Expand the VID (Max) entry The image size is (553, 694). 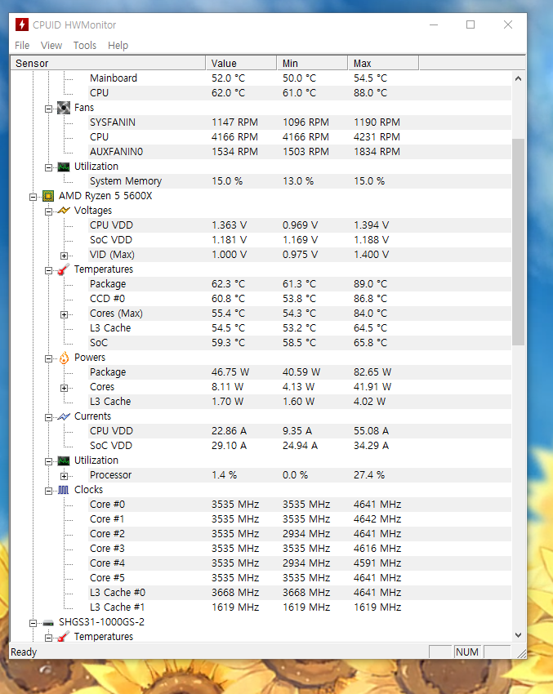pyautogui.click(x=65, y=256)
